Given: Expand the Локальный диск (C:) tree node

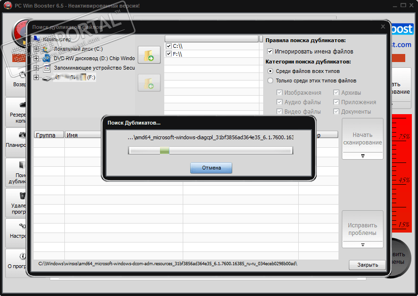Looking at the screenshot, I should pos(36,49).
